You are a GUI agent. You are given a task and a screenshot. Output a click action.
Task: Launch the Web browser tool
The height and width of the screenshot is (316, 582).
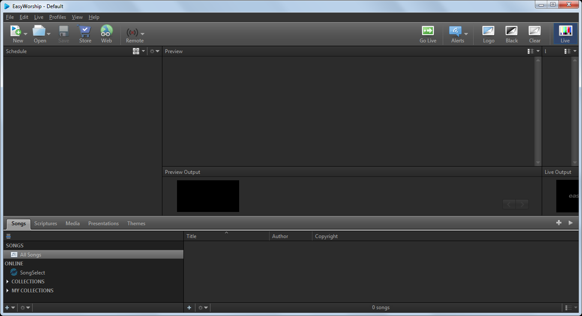coord(106,33)
